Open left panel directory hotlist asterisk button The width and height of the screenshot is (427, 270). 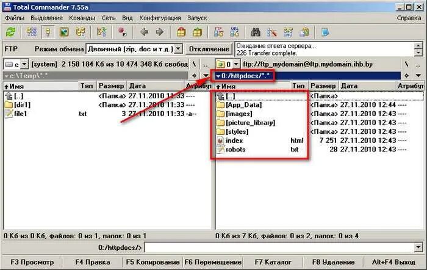tap(194, 76)
